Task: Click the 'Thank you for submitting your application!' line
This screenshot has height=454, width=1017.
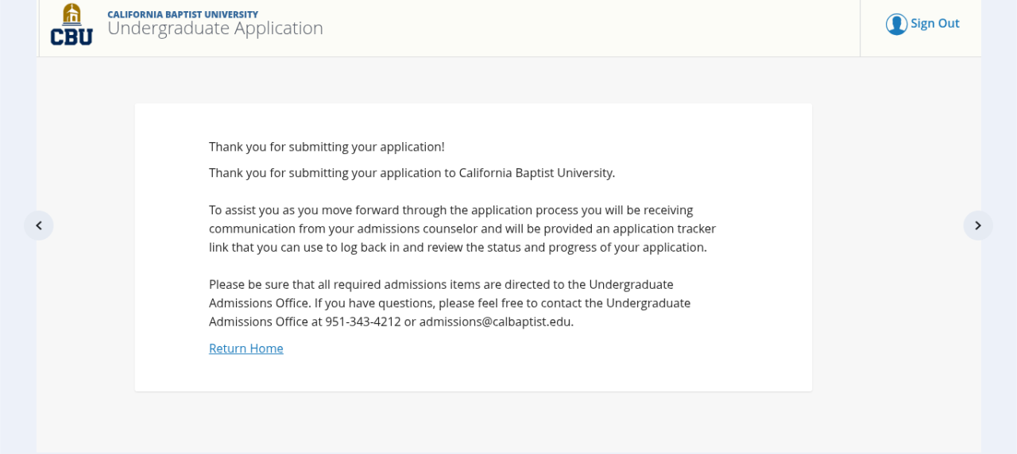Action: 327,147
